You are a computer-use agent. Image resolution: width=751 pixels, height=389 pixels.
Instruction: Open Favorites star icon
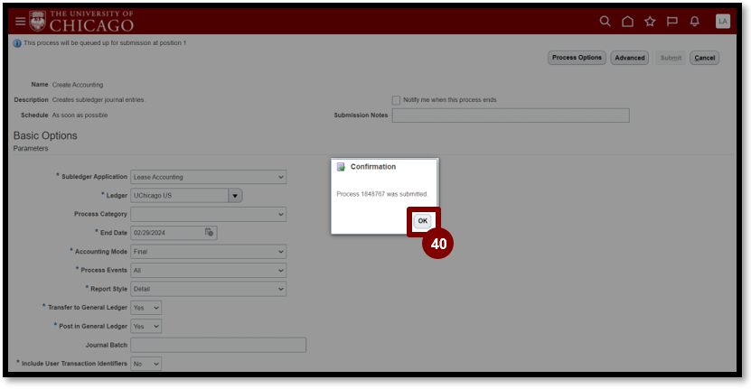point(650,21)
